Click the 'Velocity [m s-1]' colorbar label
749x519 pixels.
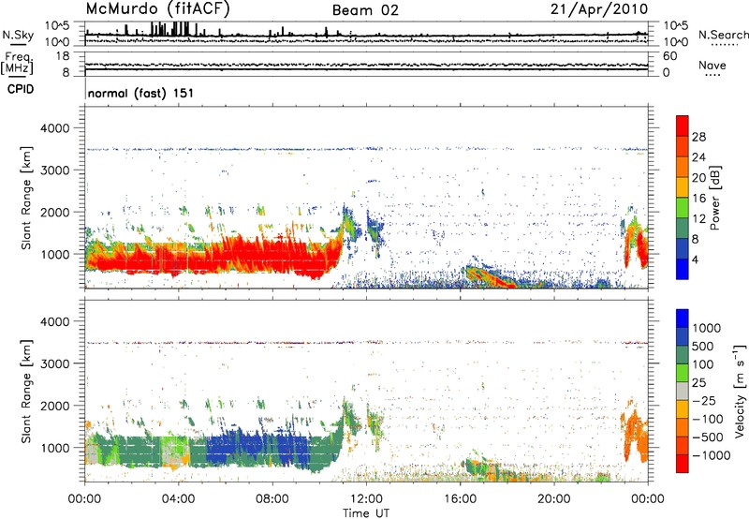click(x=740, y=391)
